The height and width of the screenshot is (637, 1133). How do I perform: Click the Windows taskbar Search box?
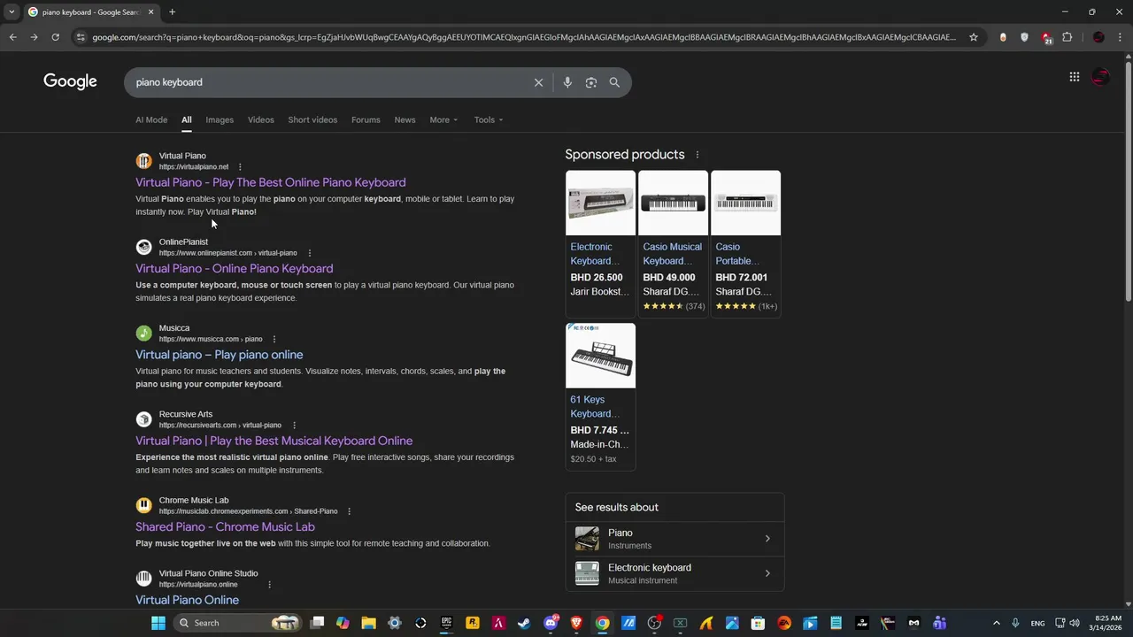237,623
